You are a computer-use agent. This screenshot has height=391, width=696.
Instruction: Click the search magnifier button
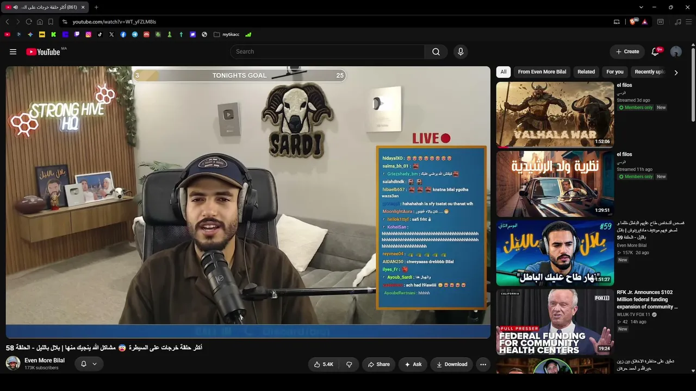436,52
